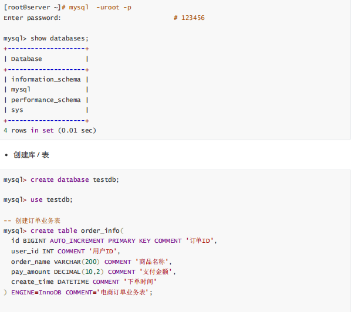This screenshot has width=351, height=312.
Task: Click the 'user_id INT COMMENT' line
Action: click(66, 252)
